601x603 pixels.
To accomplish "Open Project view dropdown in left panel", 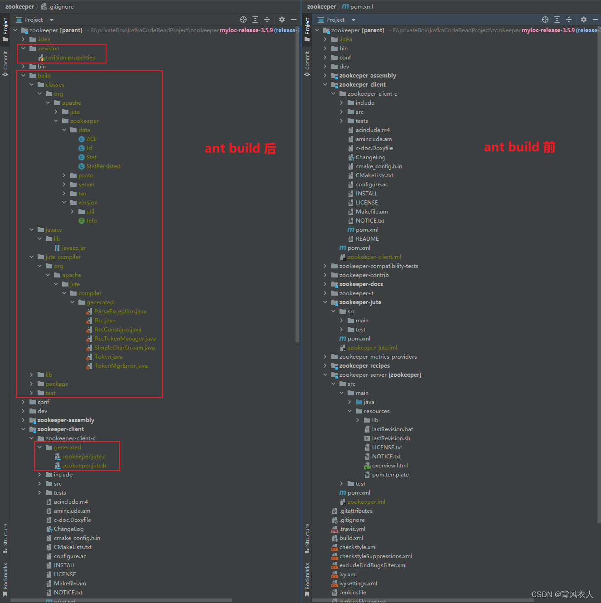I will pos(52,20).
